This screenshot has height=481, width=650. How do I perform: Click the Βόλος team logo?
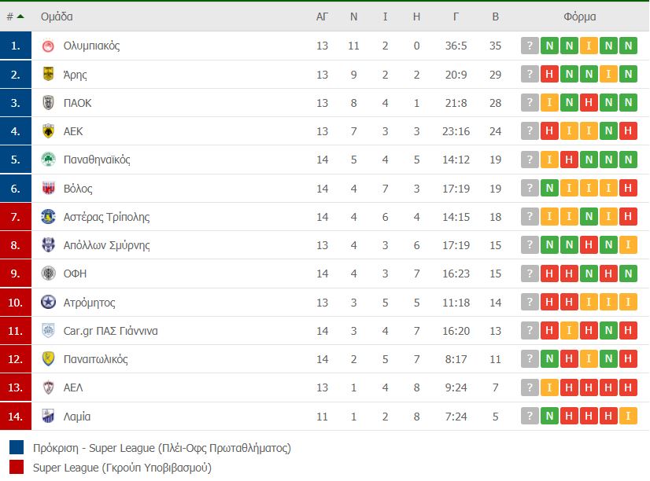coord(48,189)
